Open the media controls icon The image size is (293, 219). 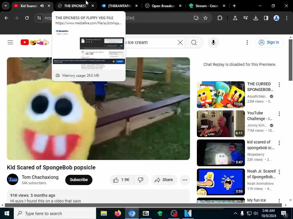(245, 18)
